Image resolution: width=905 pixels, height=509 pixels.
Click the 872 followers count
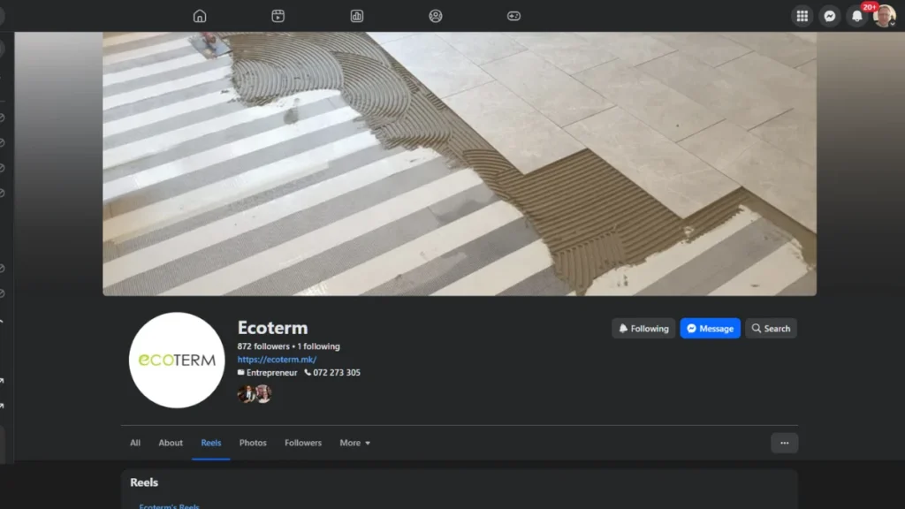263,346
